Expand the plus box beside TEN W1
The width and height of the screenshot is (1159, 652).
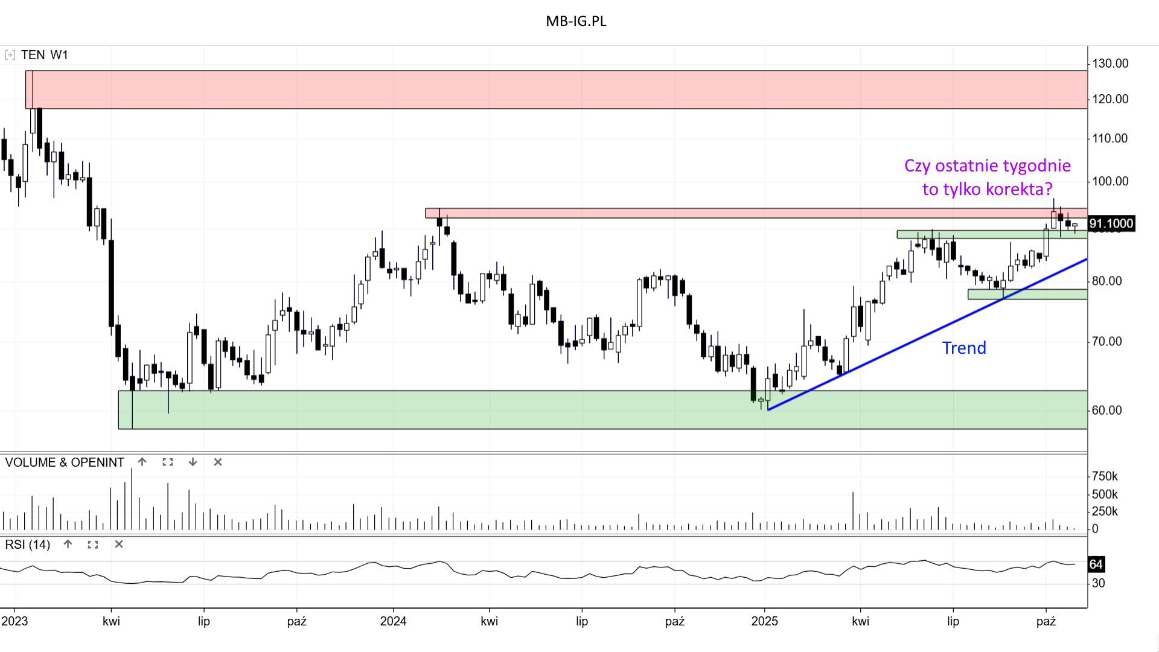[x=10, y=55]
